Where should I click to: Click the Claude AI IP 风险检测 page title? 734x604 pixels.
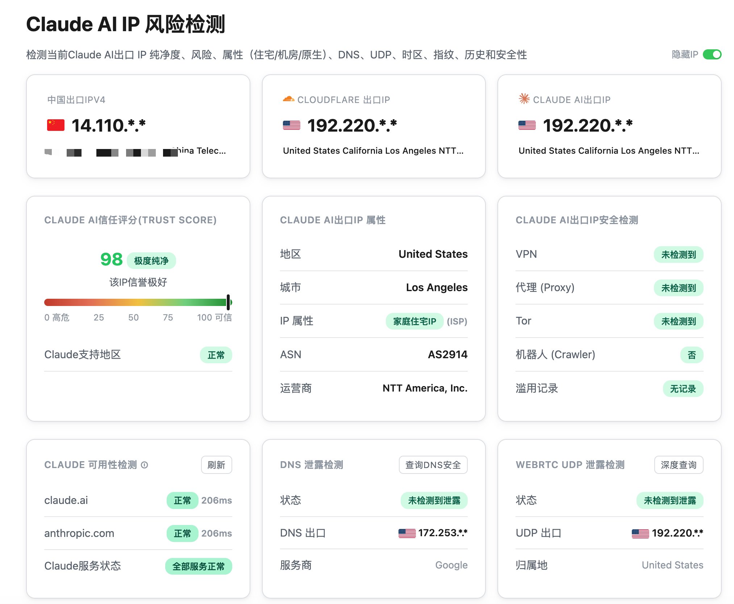point(126,24)
